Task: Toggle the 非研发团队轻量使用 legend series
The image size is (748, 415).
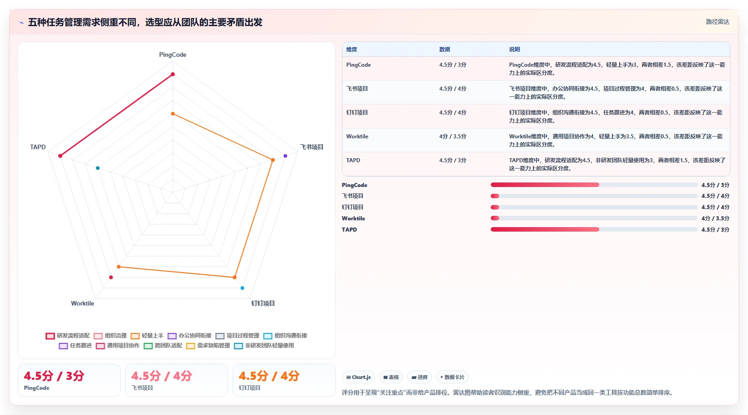Action: [x=264, y=346]
